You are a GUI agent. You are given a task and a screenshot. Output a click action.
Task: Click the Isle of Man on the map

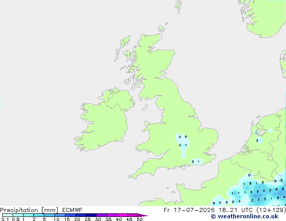(x=145, y=108)
